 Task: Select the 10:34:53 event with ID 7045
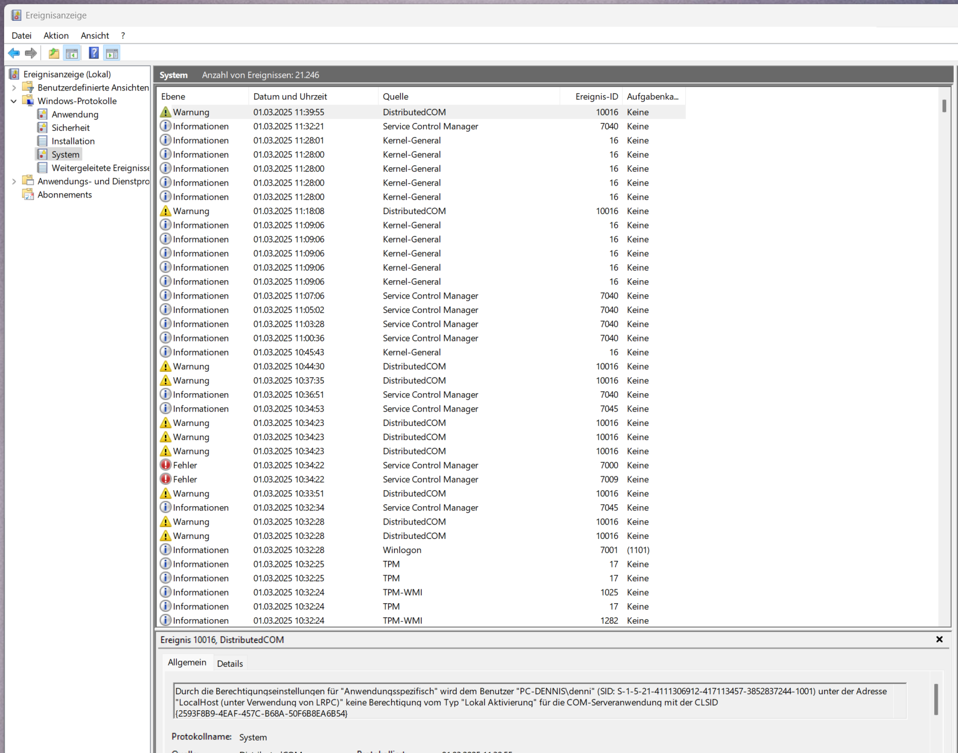422,409
